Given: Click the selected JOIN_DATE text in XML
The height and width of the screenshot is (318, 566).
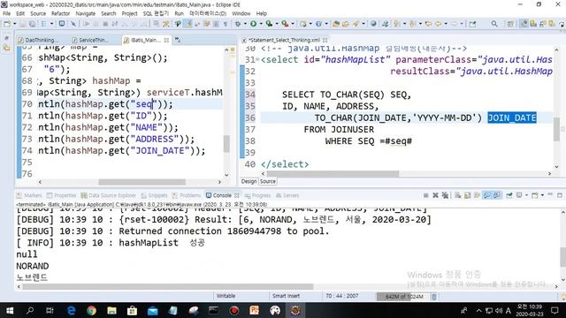Looking at the screenshot, I should tap(512, 117).
